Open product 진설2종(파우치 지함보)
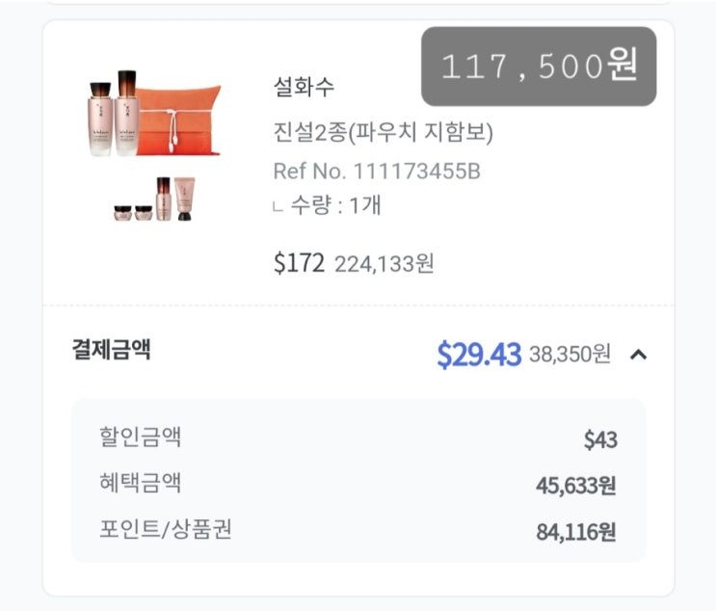Viewport: 716px width, 611px height. coord(383,132)
